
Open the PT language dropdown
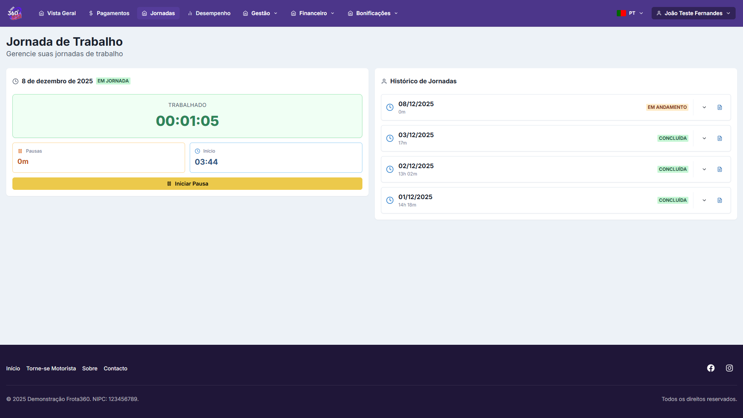pos(630,13)
